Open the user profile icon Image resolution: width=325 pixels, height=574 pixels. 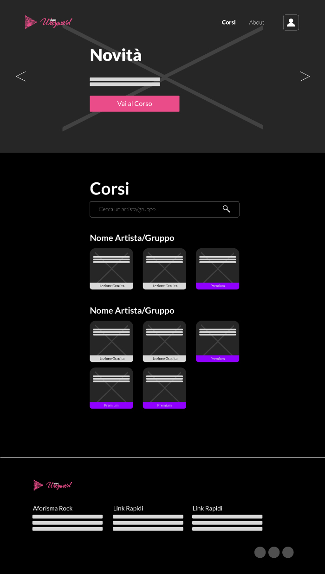(x=291, y=23)
